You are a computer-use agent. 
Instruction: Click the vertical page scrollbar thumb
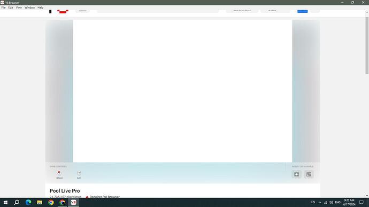click(367, 45)
